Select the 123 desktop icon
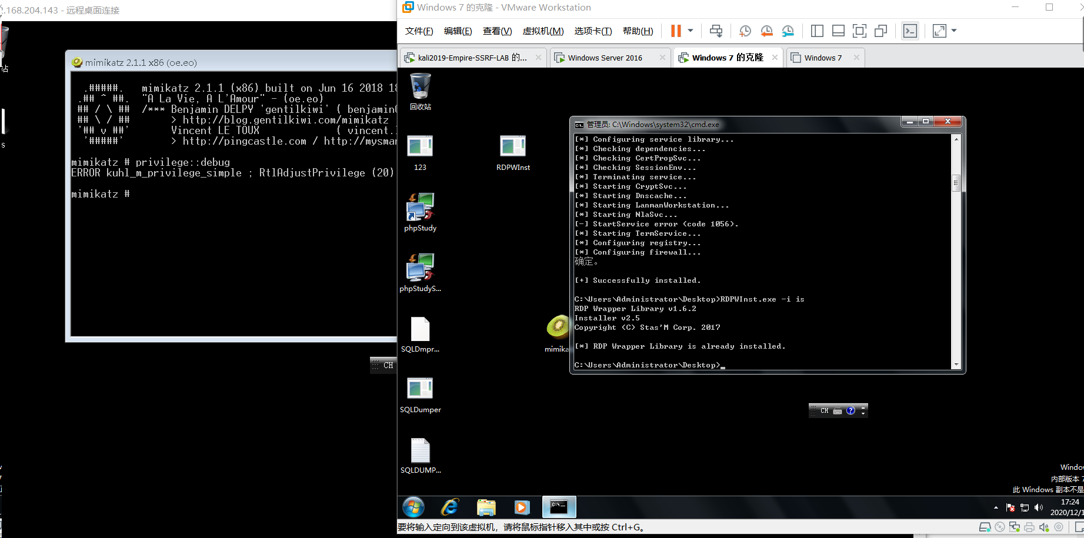Viewport: 1084px width, 538px height. click(420, 153)
